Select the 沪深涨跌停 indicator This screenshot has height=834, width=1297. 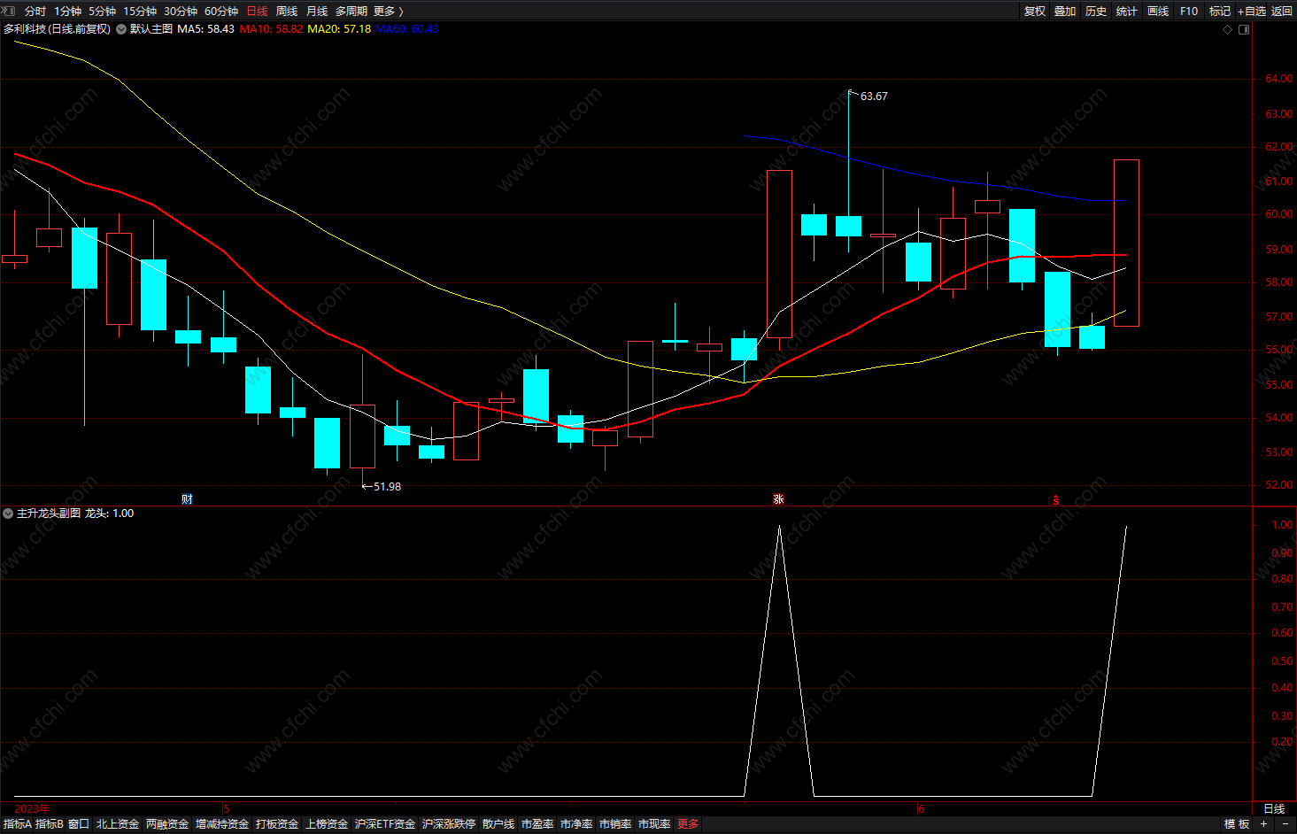[x=449, y=824]
